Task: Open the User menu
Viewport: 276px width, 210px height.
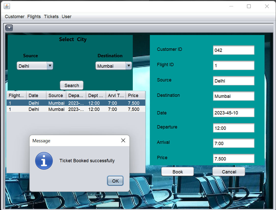Action: coord(67,17)
